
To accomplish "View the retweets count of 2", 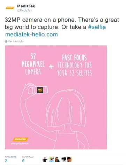I will click(6, 161).
